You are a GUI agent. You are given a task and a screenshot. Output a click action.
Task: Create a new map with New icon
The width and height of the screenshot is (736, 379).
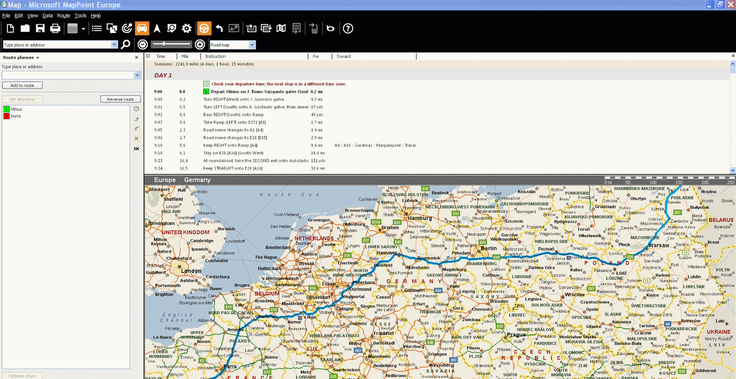10,28
